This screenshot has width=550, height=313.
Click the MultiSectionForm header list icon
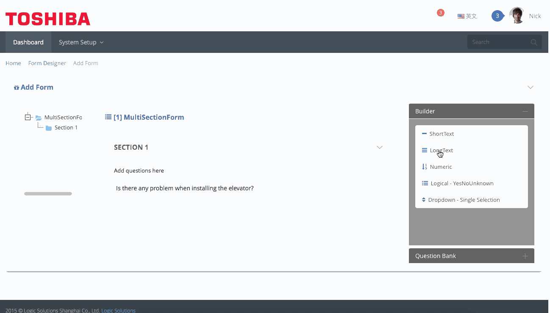click(108, 117)
